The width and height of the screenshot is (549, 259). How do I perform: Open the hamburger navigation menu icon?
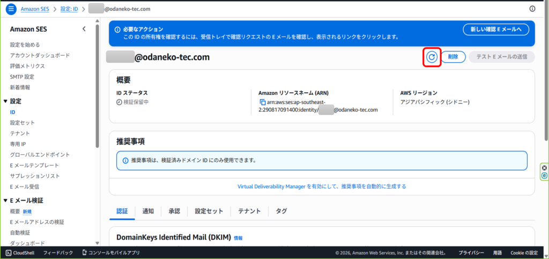[x=11, y=9]
